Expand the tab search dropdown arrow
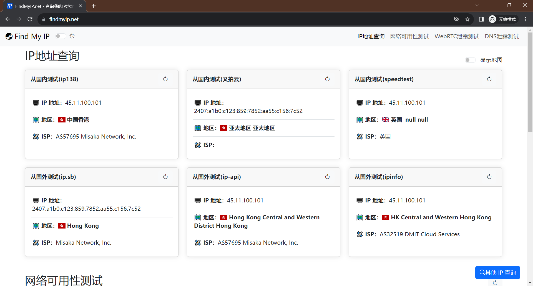Screen dimensions: 533x286 pyautogui.click(x=477, y=5)
